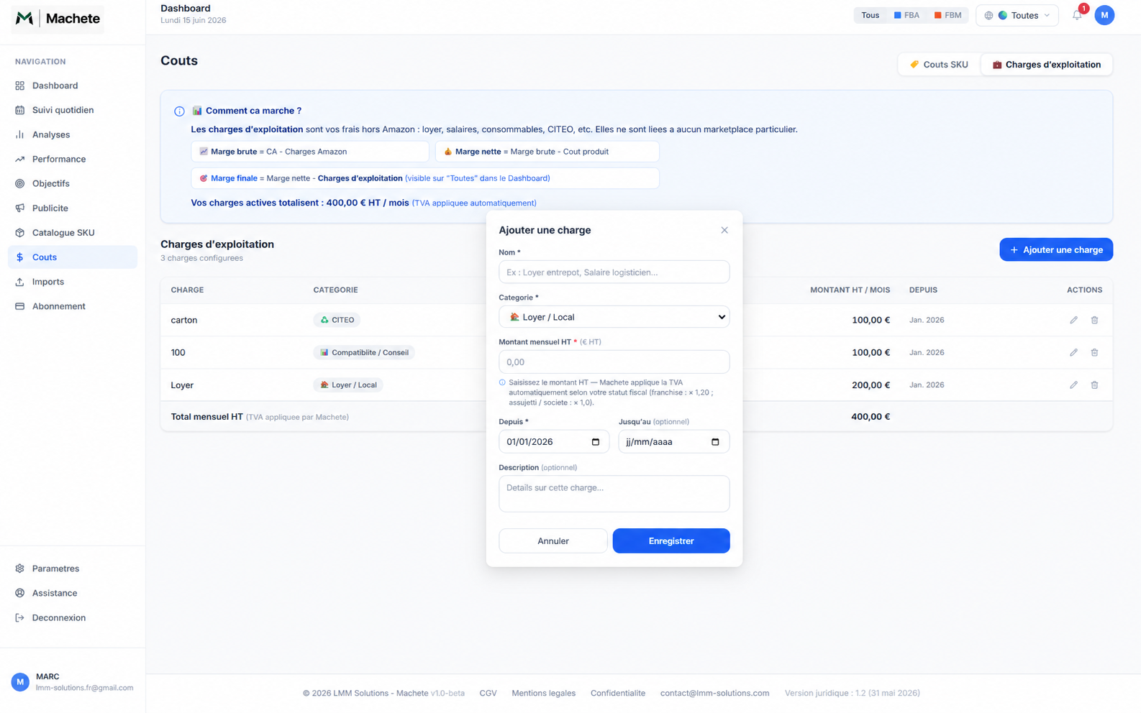Open the Mentions legales link
Screen dimensions: 1141x713
click(543, 694)
